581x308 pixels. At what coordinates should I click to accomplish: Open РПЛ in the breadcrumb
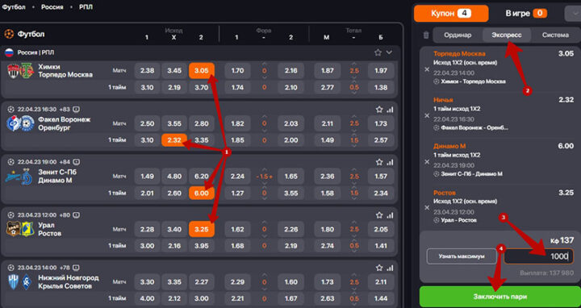86,7
